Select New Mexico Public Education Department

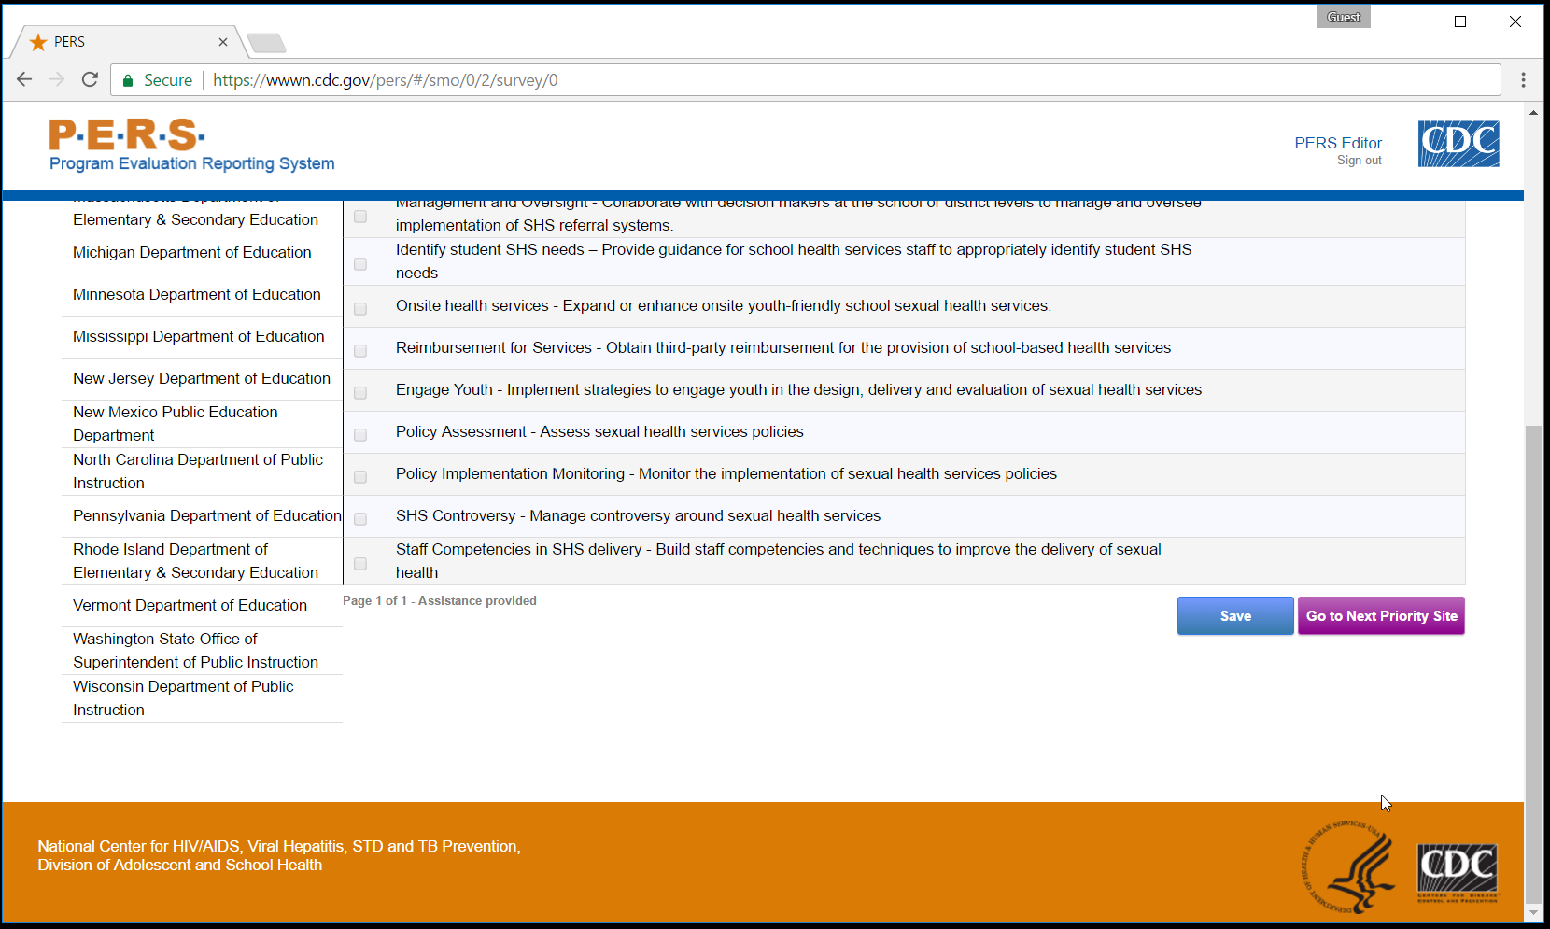[202, 424]
